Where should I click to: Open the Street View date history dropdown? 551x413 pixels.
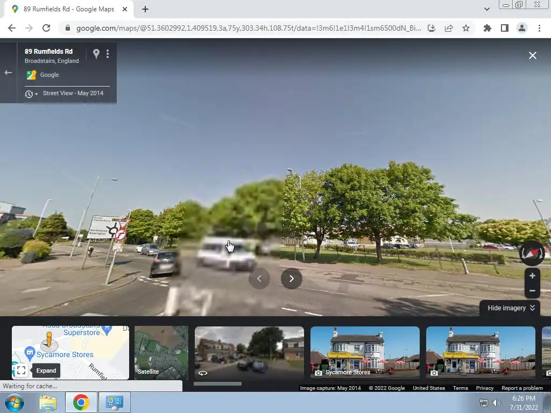[x=31, y=94]
